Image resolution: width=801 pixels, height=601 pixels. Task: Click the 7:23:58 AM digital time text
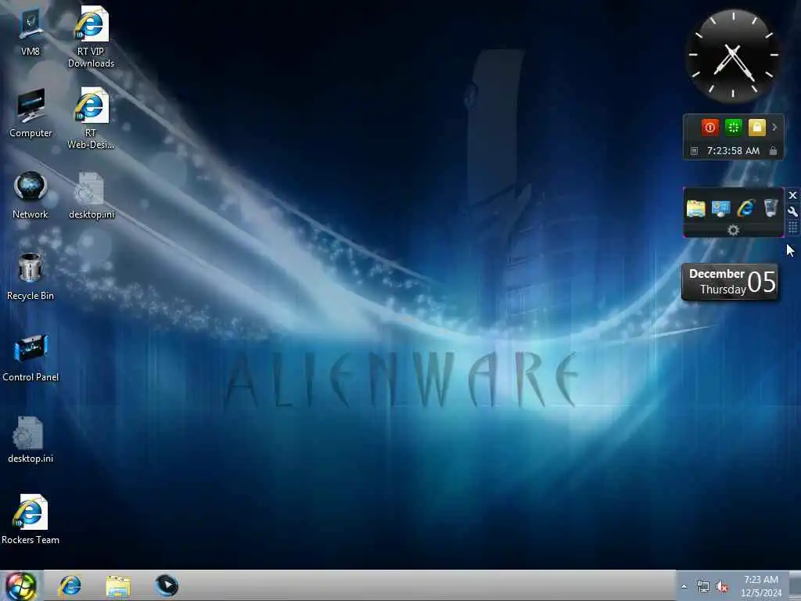pos(733,151)
